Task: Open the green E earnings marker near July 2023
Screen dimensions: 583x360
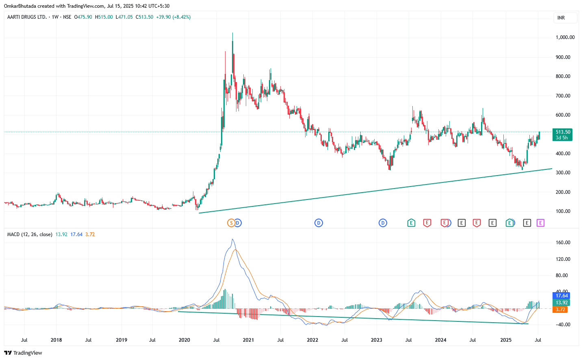Action: pyautogui.click(x=411, y=223)
